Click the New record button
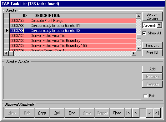Image resolution: width=166 pixels, height=122 pixels. [x=12, y=113]
